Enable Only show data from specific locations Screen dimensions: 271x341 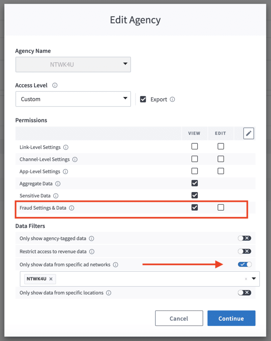(x=244, y=292)
